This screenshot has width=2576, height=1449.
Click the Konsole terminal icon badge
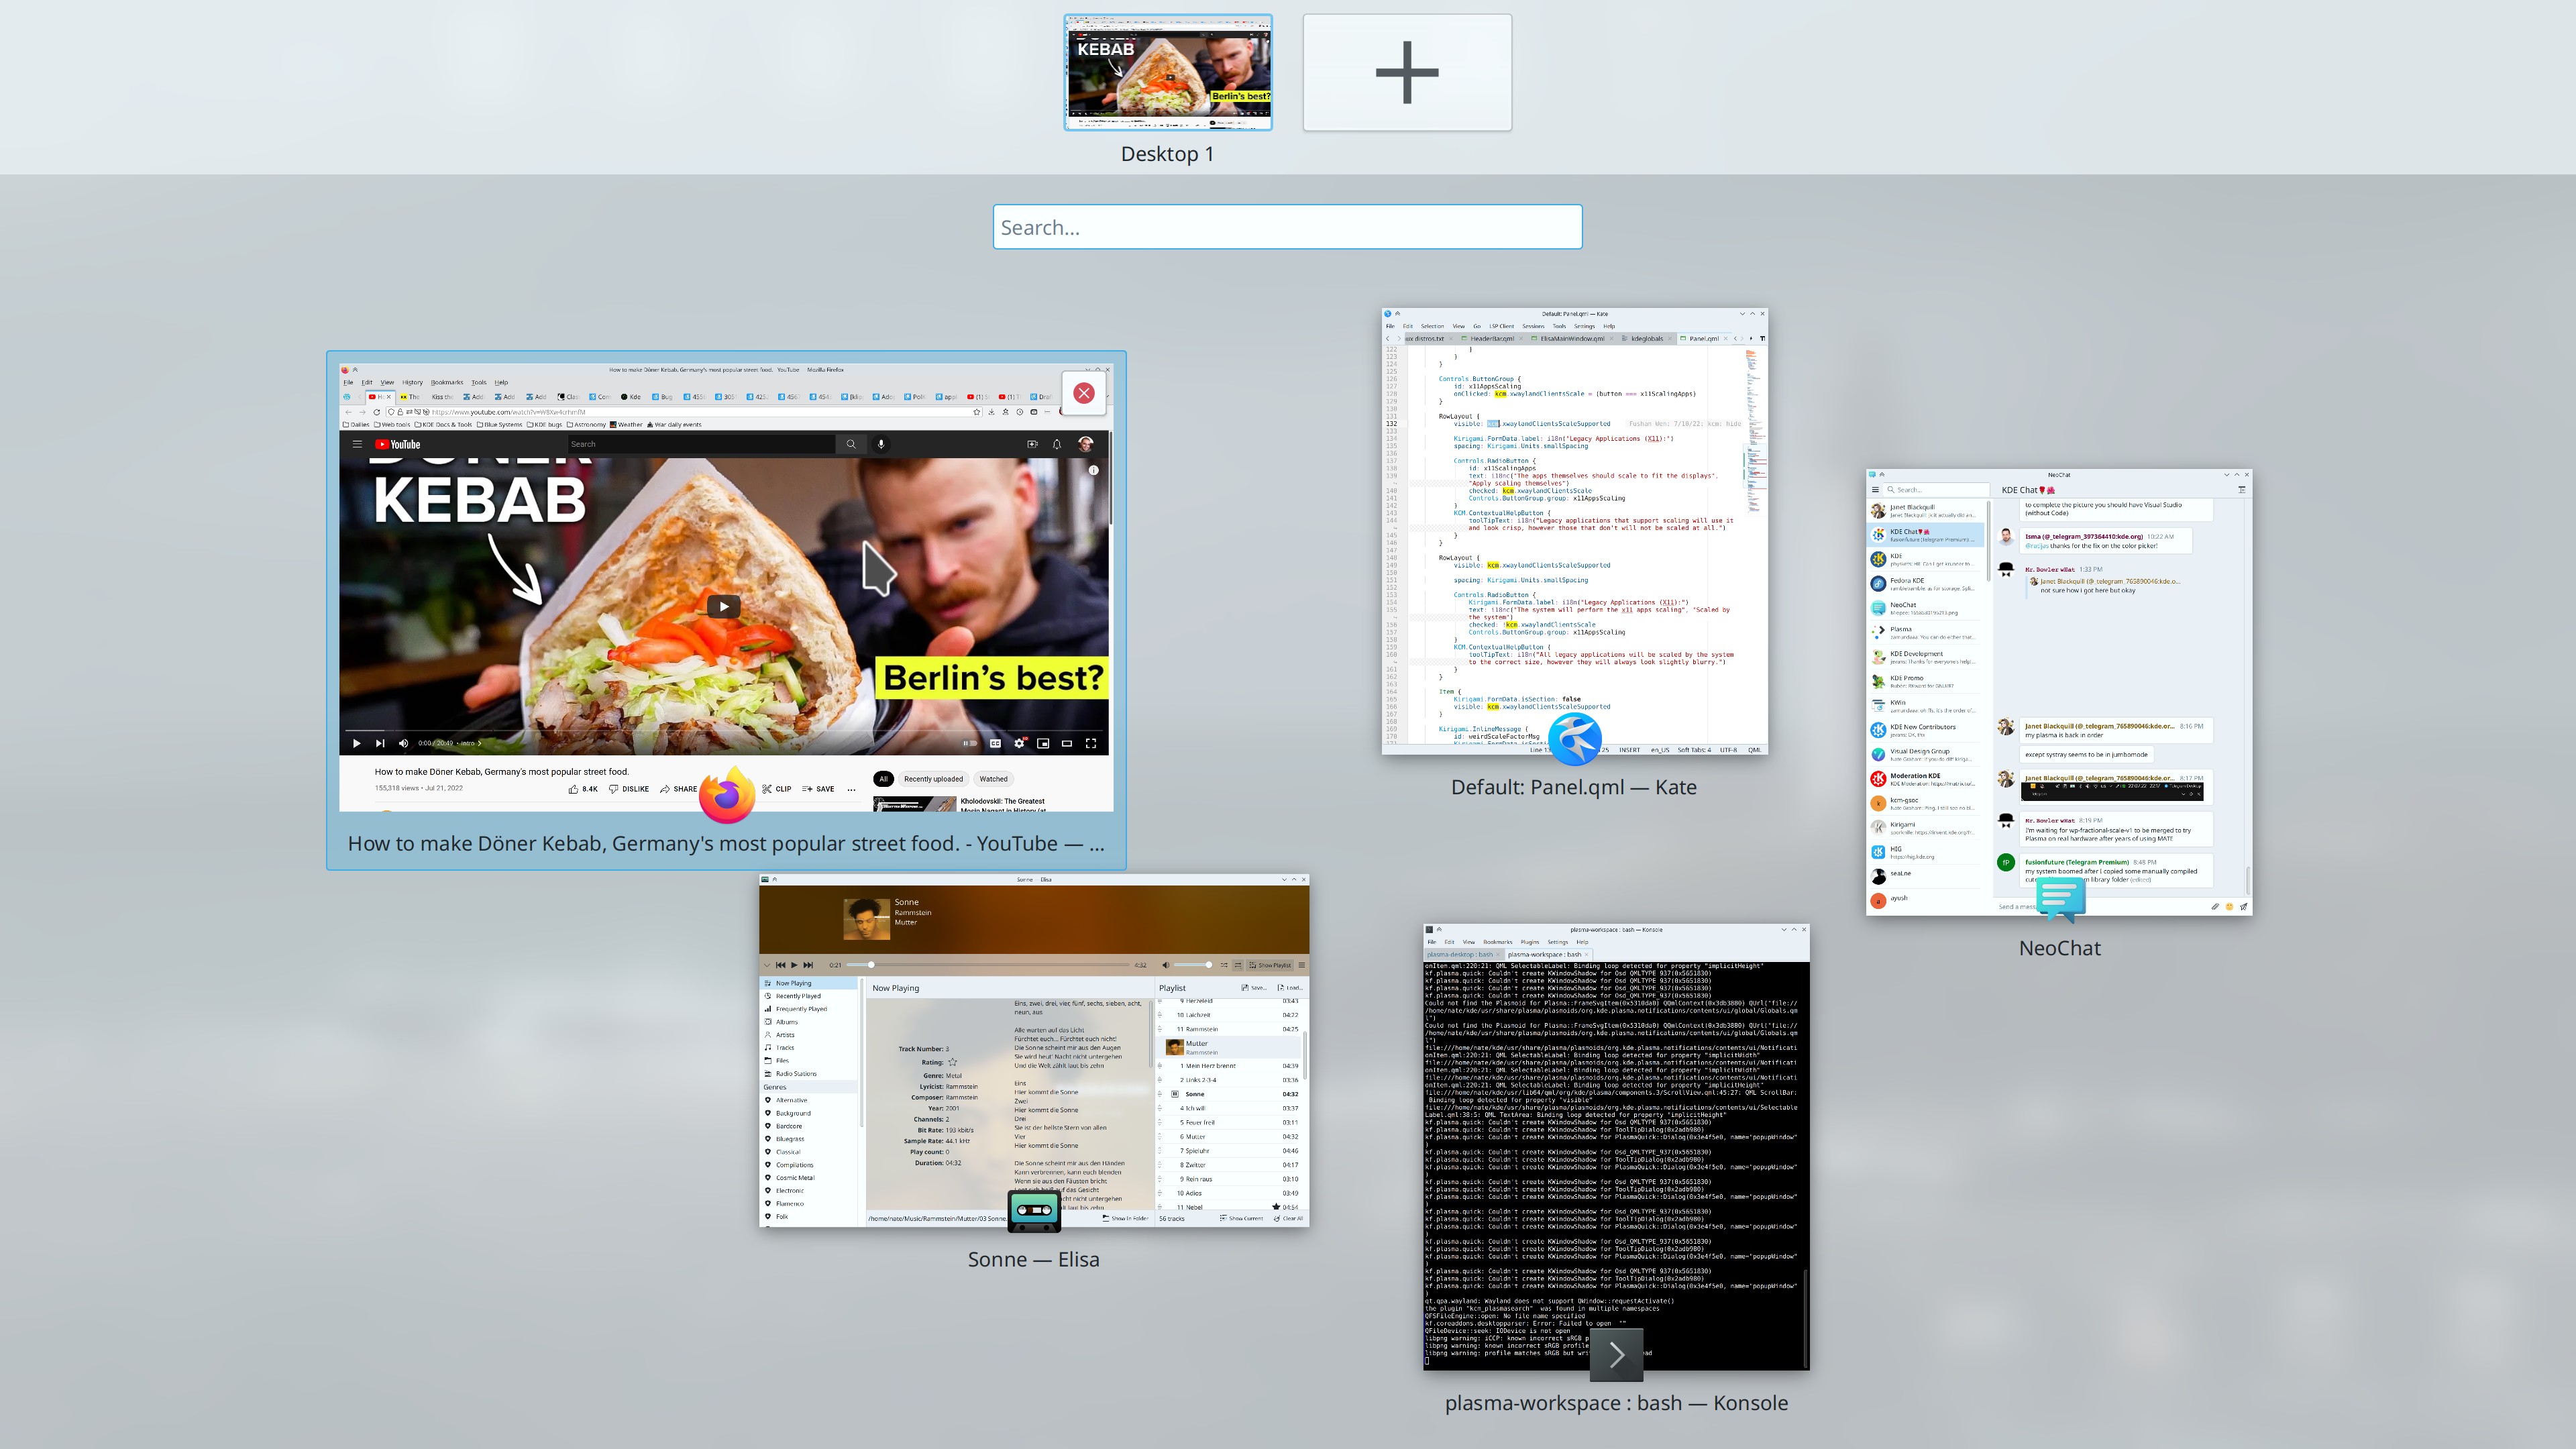(1616, 1355)
